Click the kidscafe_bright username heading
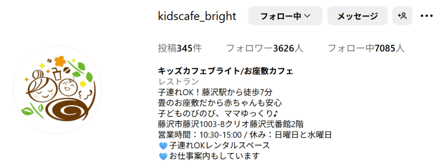Screen dimensions: 448x166 tap(197, 16)
